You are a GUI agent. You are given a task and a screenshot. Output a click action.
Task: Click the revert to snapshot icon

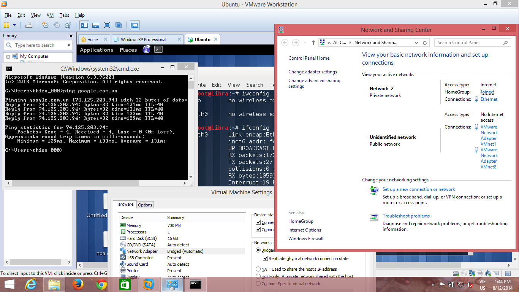57,25
